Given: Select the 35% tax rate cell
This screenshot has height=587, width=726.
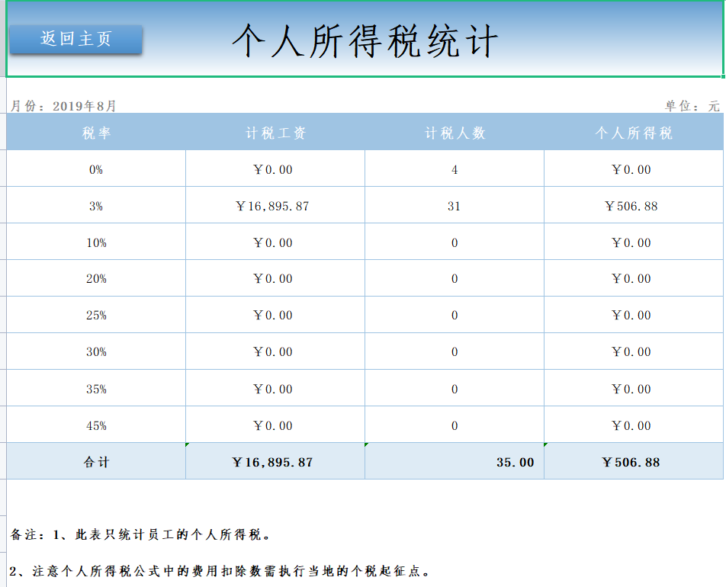Looking at the screenshot, I should (x=96, y=388).
